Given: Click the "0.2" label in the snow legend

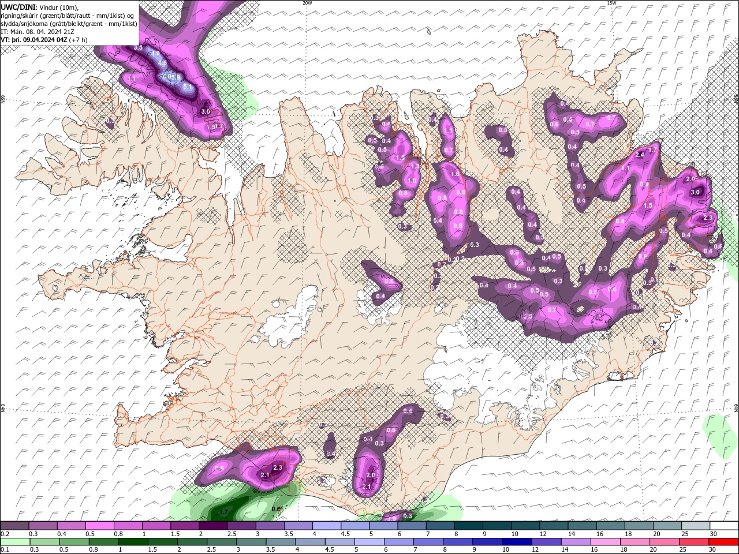Looking at the screenshot, I should click(5, 534).
